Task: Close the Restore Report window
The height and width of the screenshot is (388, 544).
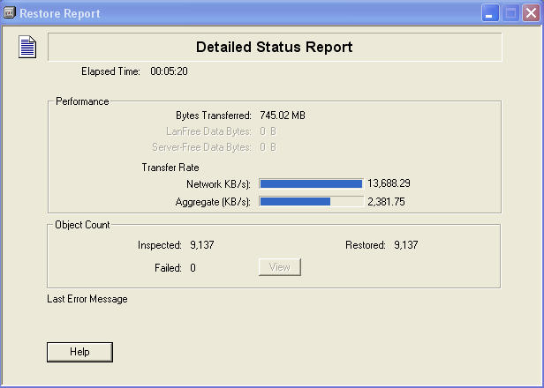Action: click(531, 13)
